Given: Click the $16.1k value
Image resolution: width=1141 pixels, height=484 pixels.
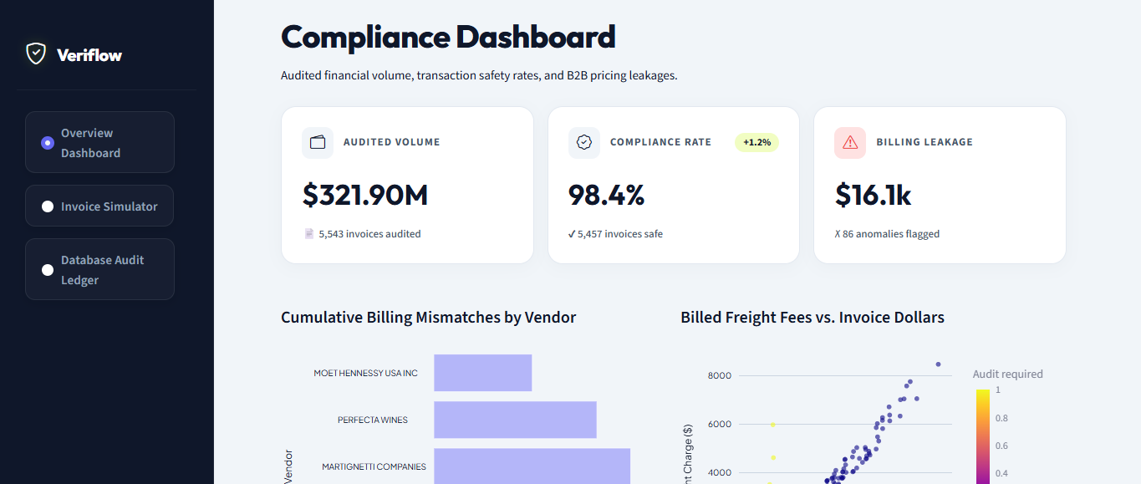Looking at the screenshot, I should (x=873, y=195).
